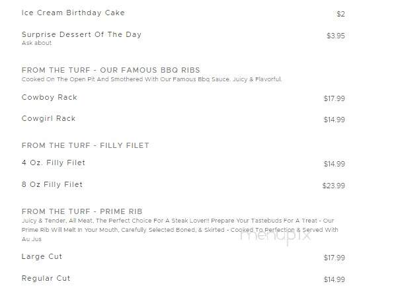Click the BBQ ribs open pit description
The image size is (394, 290).
(x=152, y=79)
